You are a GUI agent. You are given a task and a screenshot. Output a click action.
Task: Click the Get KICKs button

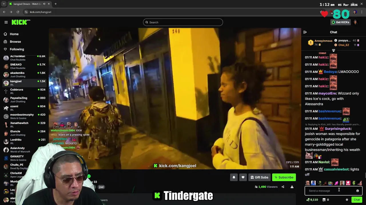pyautogui.click(x=340, y=22)
